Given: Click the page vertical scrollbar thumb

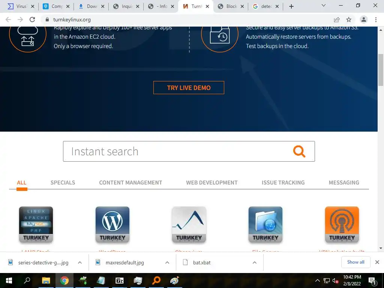Looking at the screenshot, I should (x=381, y=70).
